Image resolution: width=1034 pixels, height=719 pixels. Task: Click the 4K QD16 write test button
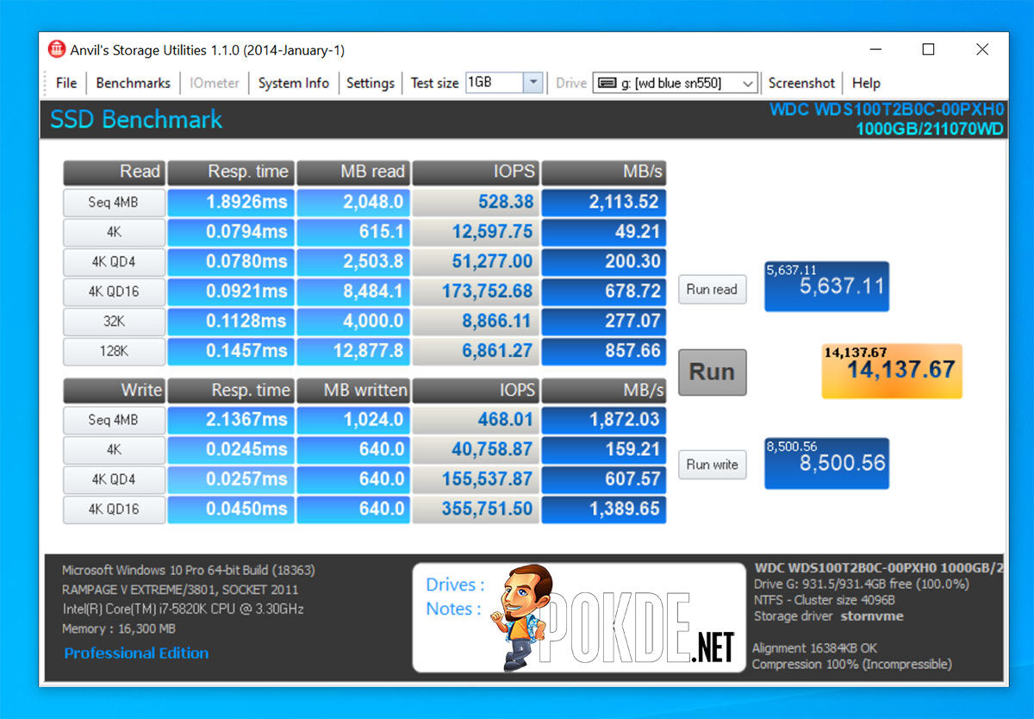pos(114,510)
